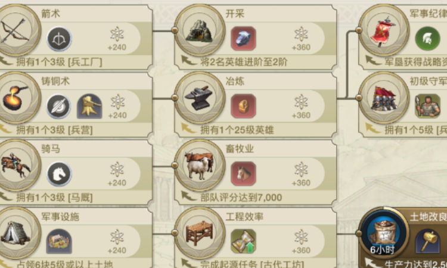The height and width of the screenshot is (268, 447).
Task: Go to requirement 拥有1个25级英雄
Action: pos(237,130)
